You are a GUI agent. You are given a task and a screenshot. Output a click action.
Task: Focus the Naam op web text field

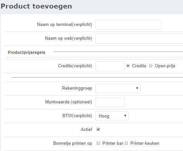click(139, 38)
